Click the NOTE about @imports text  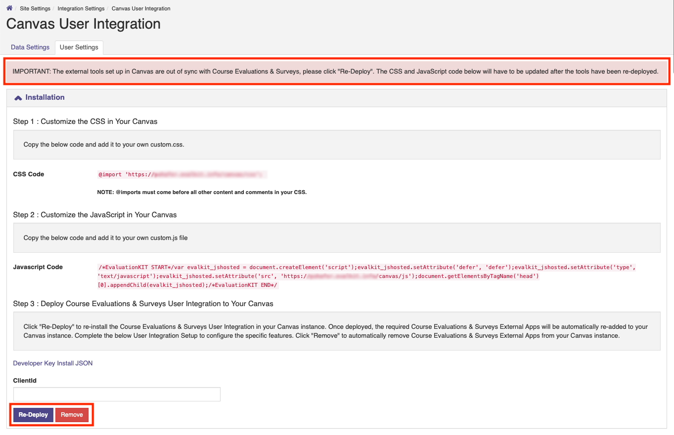click(201, 192)
